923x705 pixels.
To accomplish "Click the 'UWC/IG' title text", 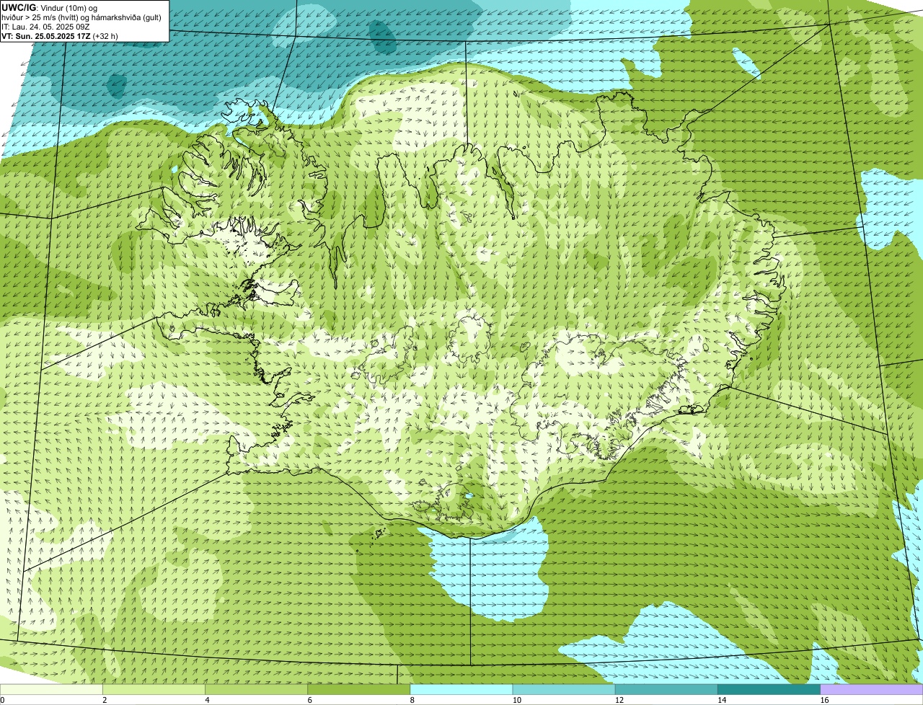I will click(x=19, y=7).
